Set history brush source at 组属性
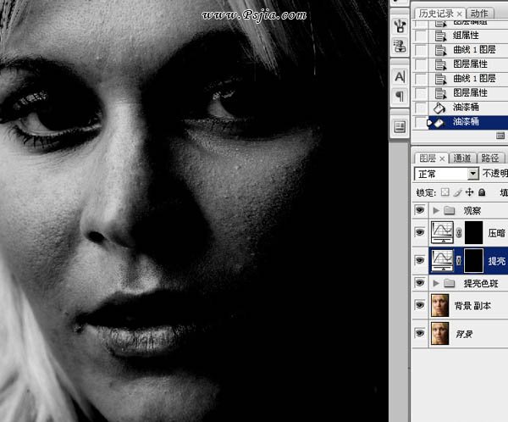 421,36
